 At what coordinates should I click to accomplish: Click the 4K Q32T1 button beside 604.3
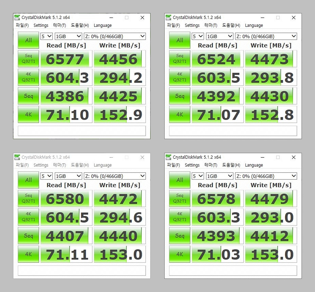[x=28, y=77]
